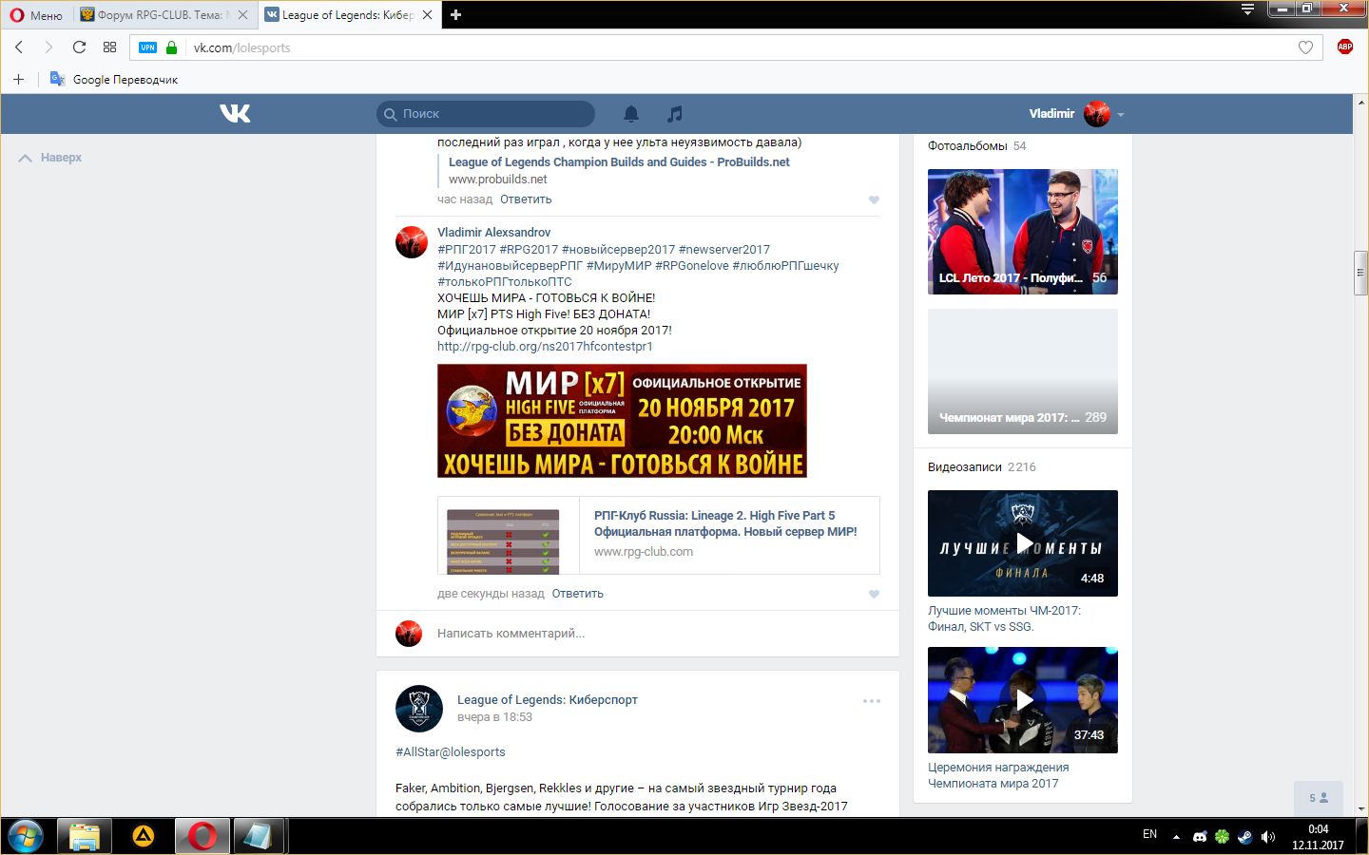This screenshot has width=1369, height=855.
Task: Go to VK home via the logo
Action: click(x=235, y=114)
